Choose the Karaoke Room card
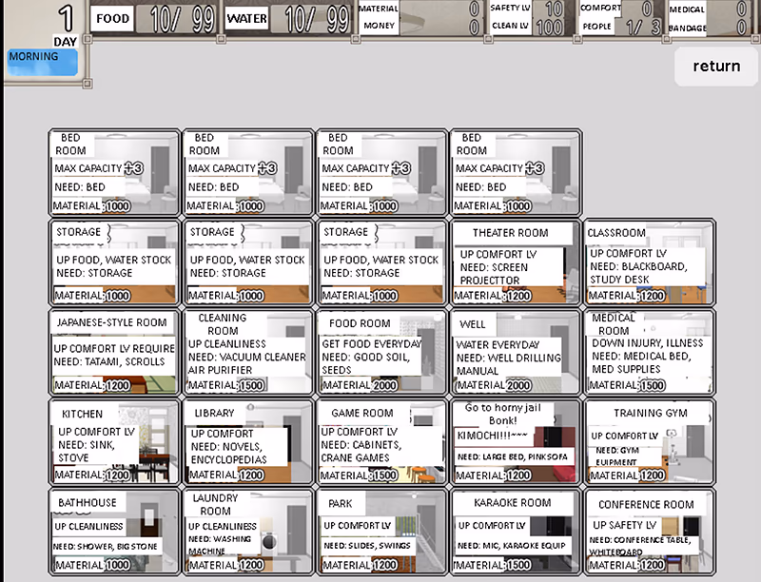Image resolution: width=761 pixels, height=582 pixels. (515, 532)
